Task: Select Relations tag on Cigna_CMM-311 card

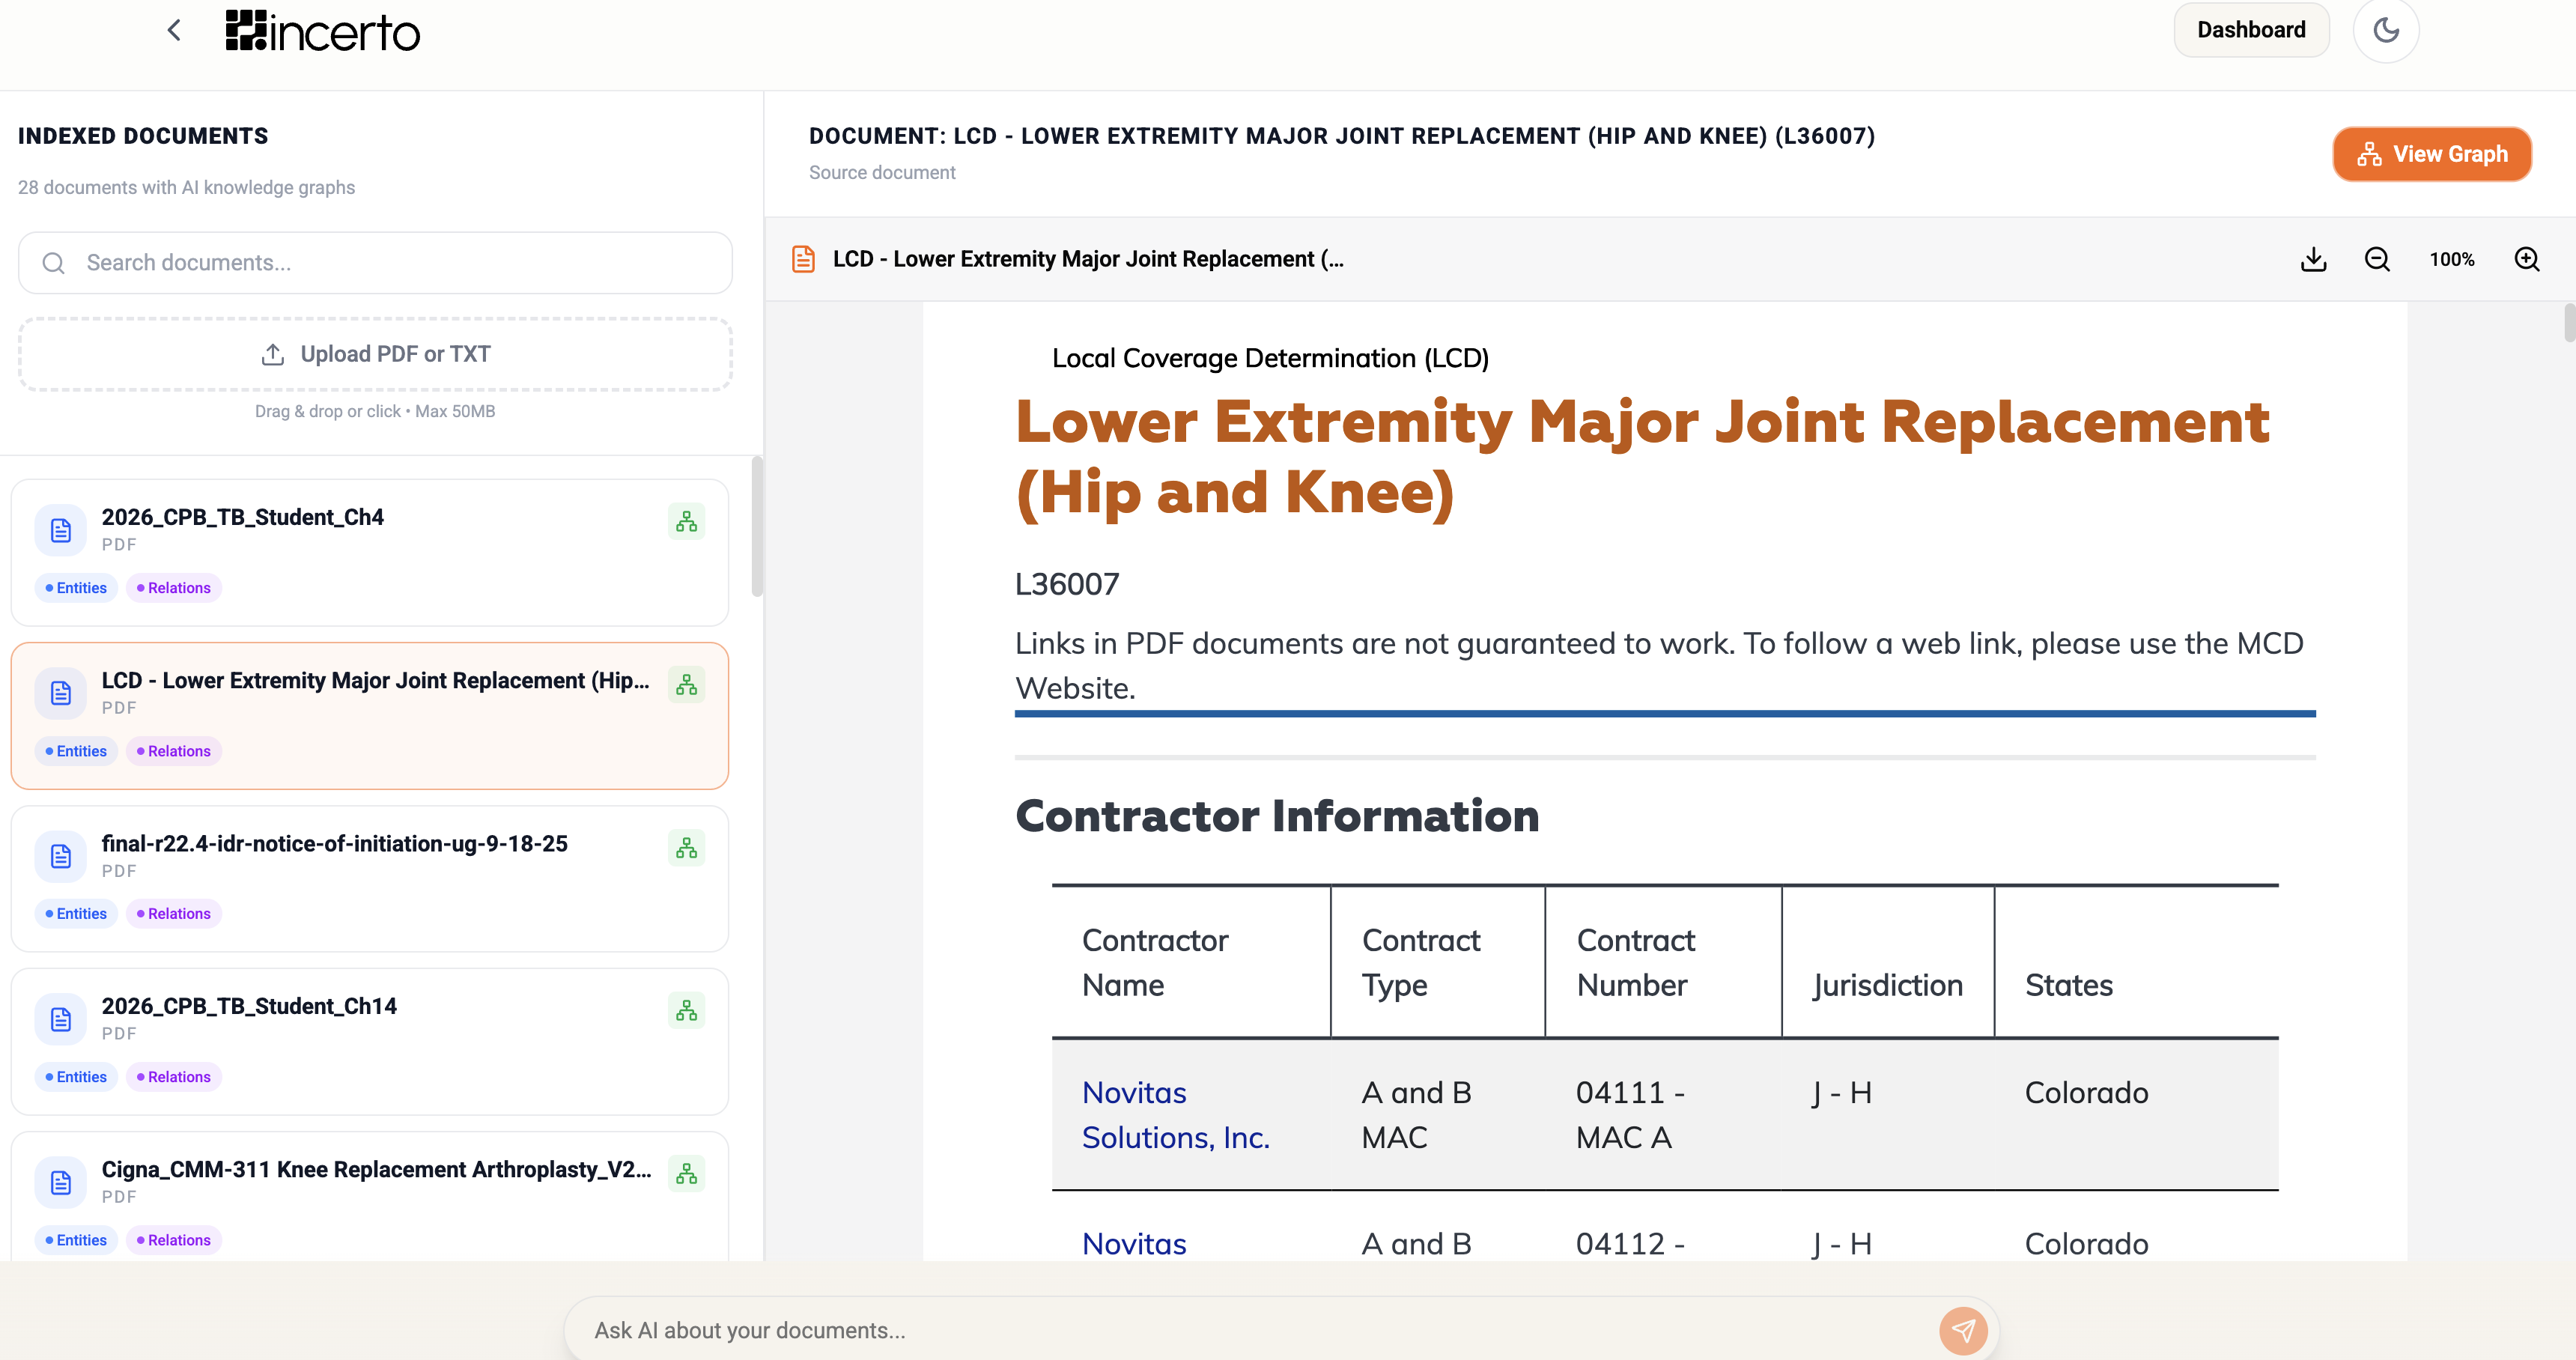Action: click(174, 1240)
